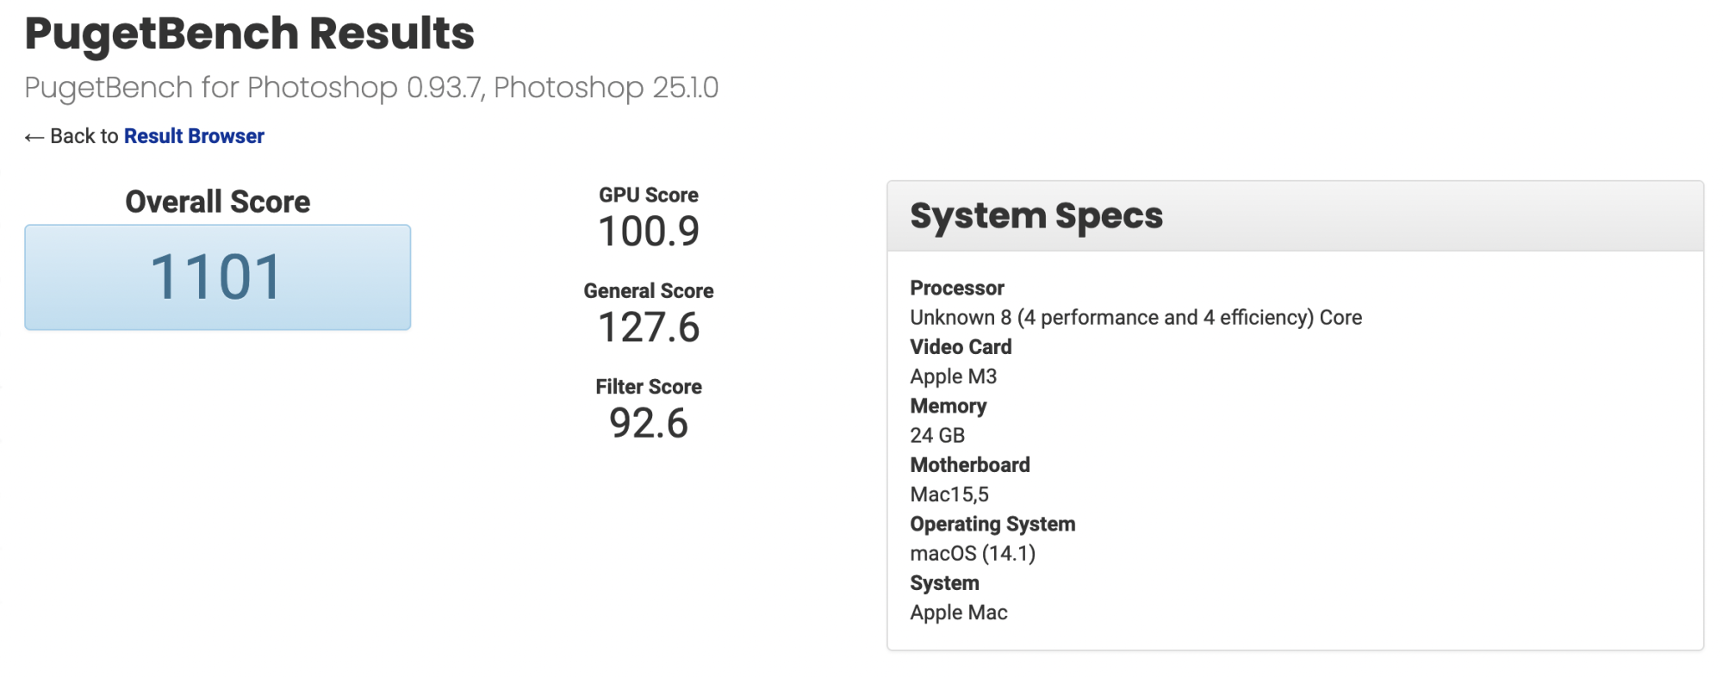Click the 'Unknown 8 (4 performance...' processor text
The image size is (1723, 677).
click(x=1135, y=318)
